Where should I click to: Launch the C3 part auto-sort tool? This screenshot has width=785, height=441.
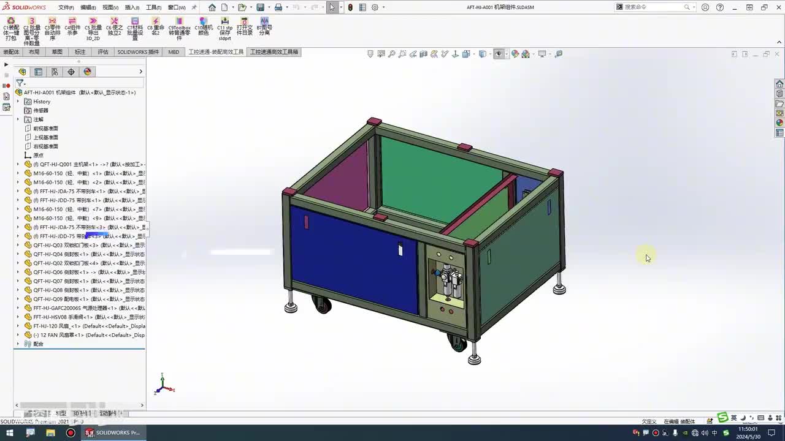(52, 29)
